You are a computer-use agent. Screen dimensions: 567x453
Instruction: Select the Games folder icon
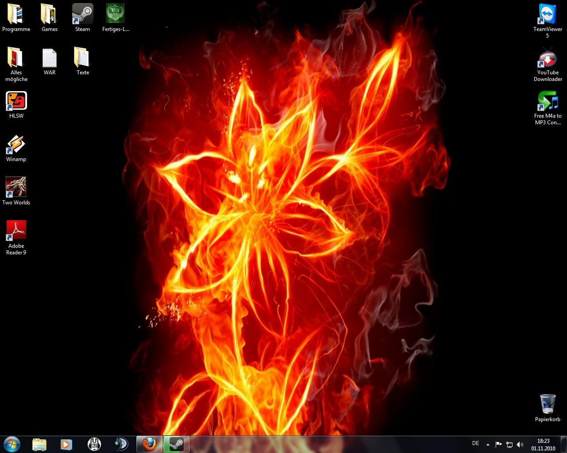pyautogui.click(x=49, y=18)
